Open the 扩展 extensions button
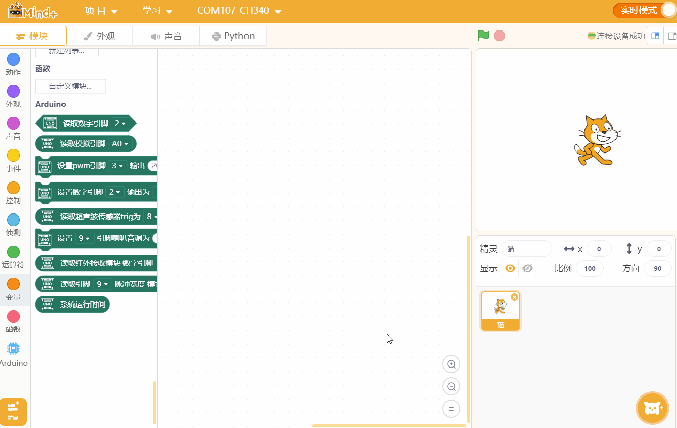Image resolution: width=677 pixels, height=428 pixels. tap(13, 412)
